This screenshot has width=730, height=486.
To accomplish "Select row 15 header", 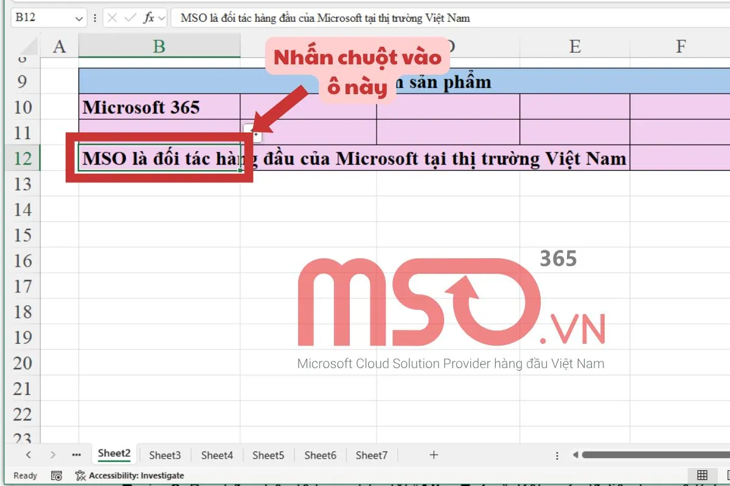I will coord(23,234).
